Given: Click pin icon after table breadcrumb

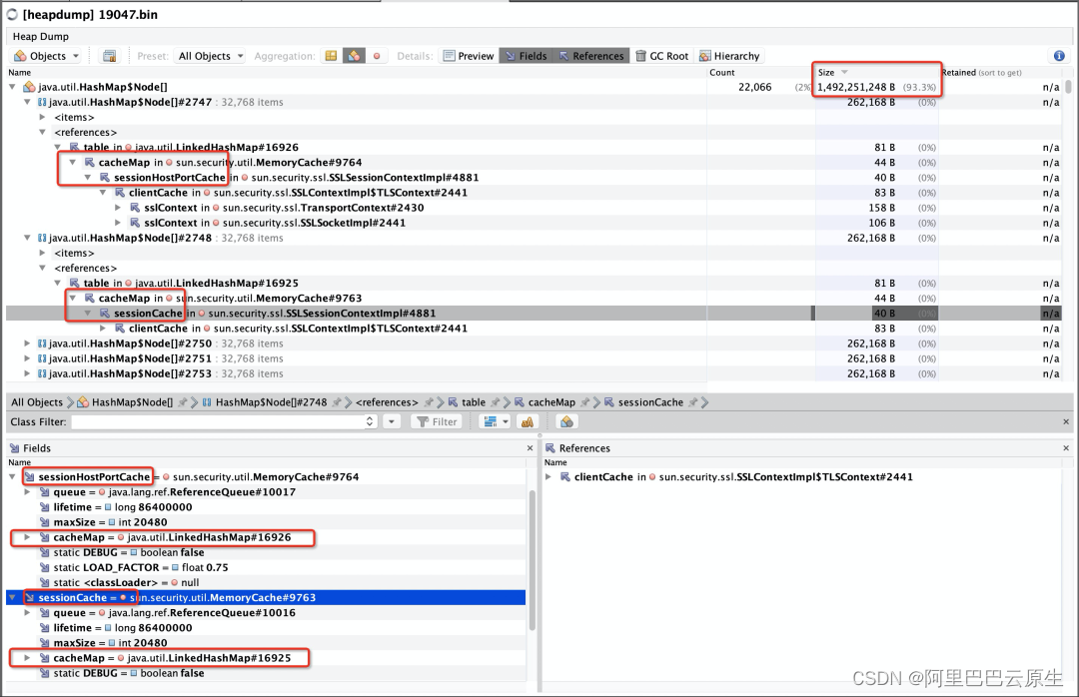Looking at the screenshot, I should tap(495, 402).
